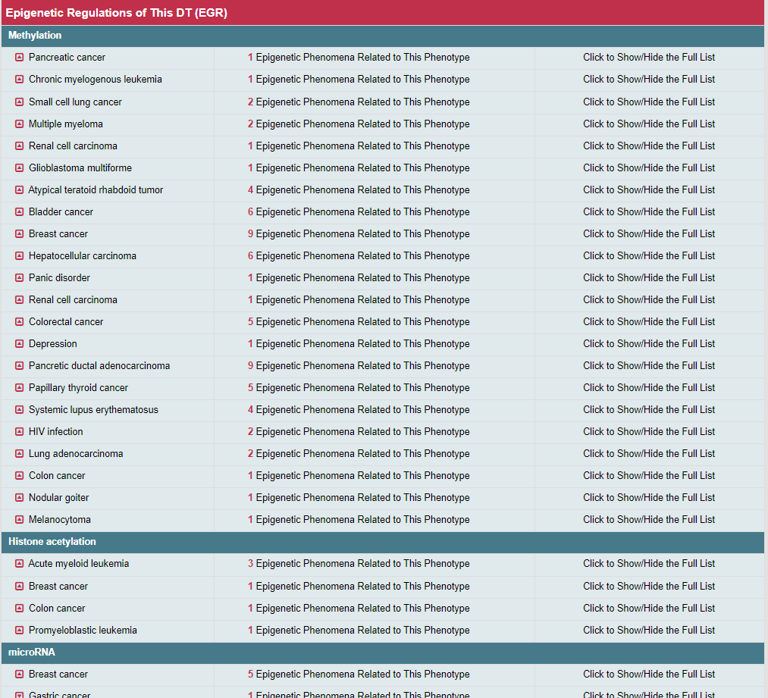This screenshot has width=768, height=698.
Task: Click the red icon next to Colorectal cancer
Action: (x=19, y=321)
